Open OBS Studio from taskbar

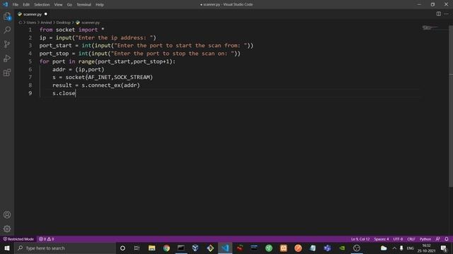357,248
